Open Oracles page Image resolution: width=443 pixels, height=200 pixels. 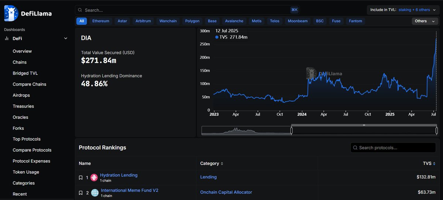click(20, 117)
